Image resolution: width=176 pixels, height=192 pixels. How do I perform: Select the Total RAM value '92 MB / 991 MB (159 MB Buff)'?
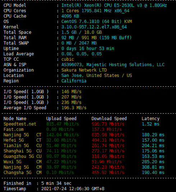point(96,38)
